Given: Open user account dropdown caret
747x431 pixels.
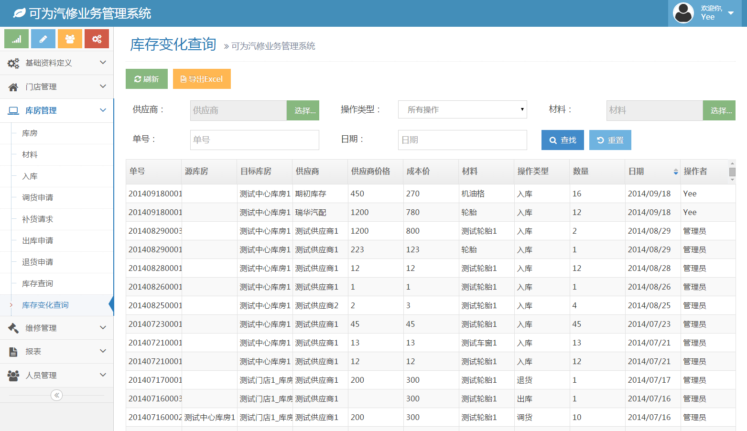Looking at the screenshot, I should [x=731, y=13].
